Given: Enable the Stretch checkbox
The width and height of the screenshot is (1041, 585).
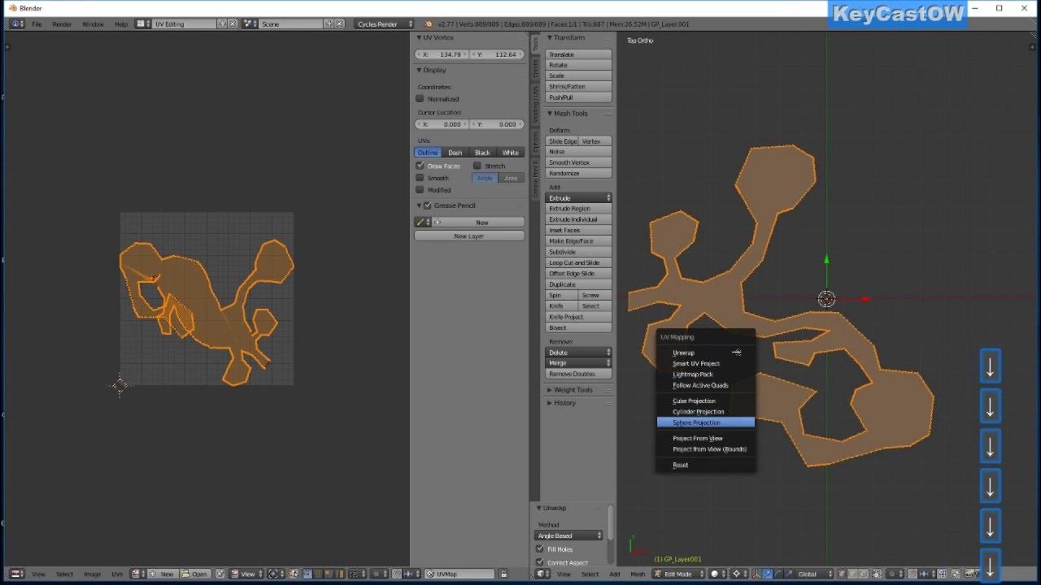Looking at the screenshot, I should point(477,166).
